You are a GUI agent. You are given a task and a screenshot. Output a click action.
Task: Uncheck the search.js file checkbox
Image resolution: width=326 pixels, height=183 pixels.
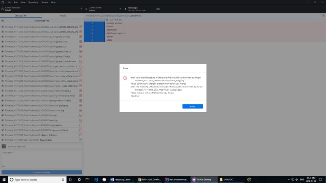click(x=2, y=120)
